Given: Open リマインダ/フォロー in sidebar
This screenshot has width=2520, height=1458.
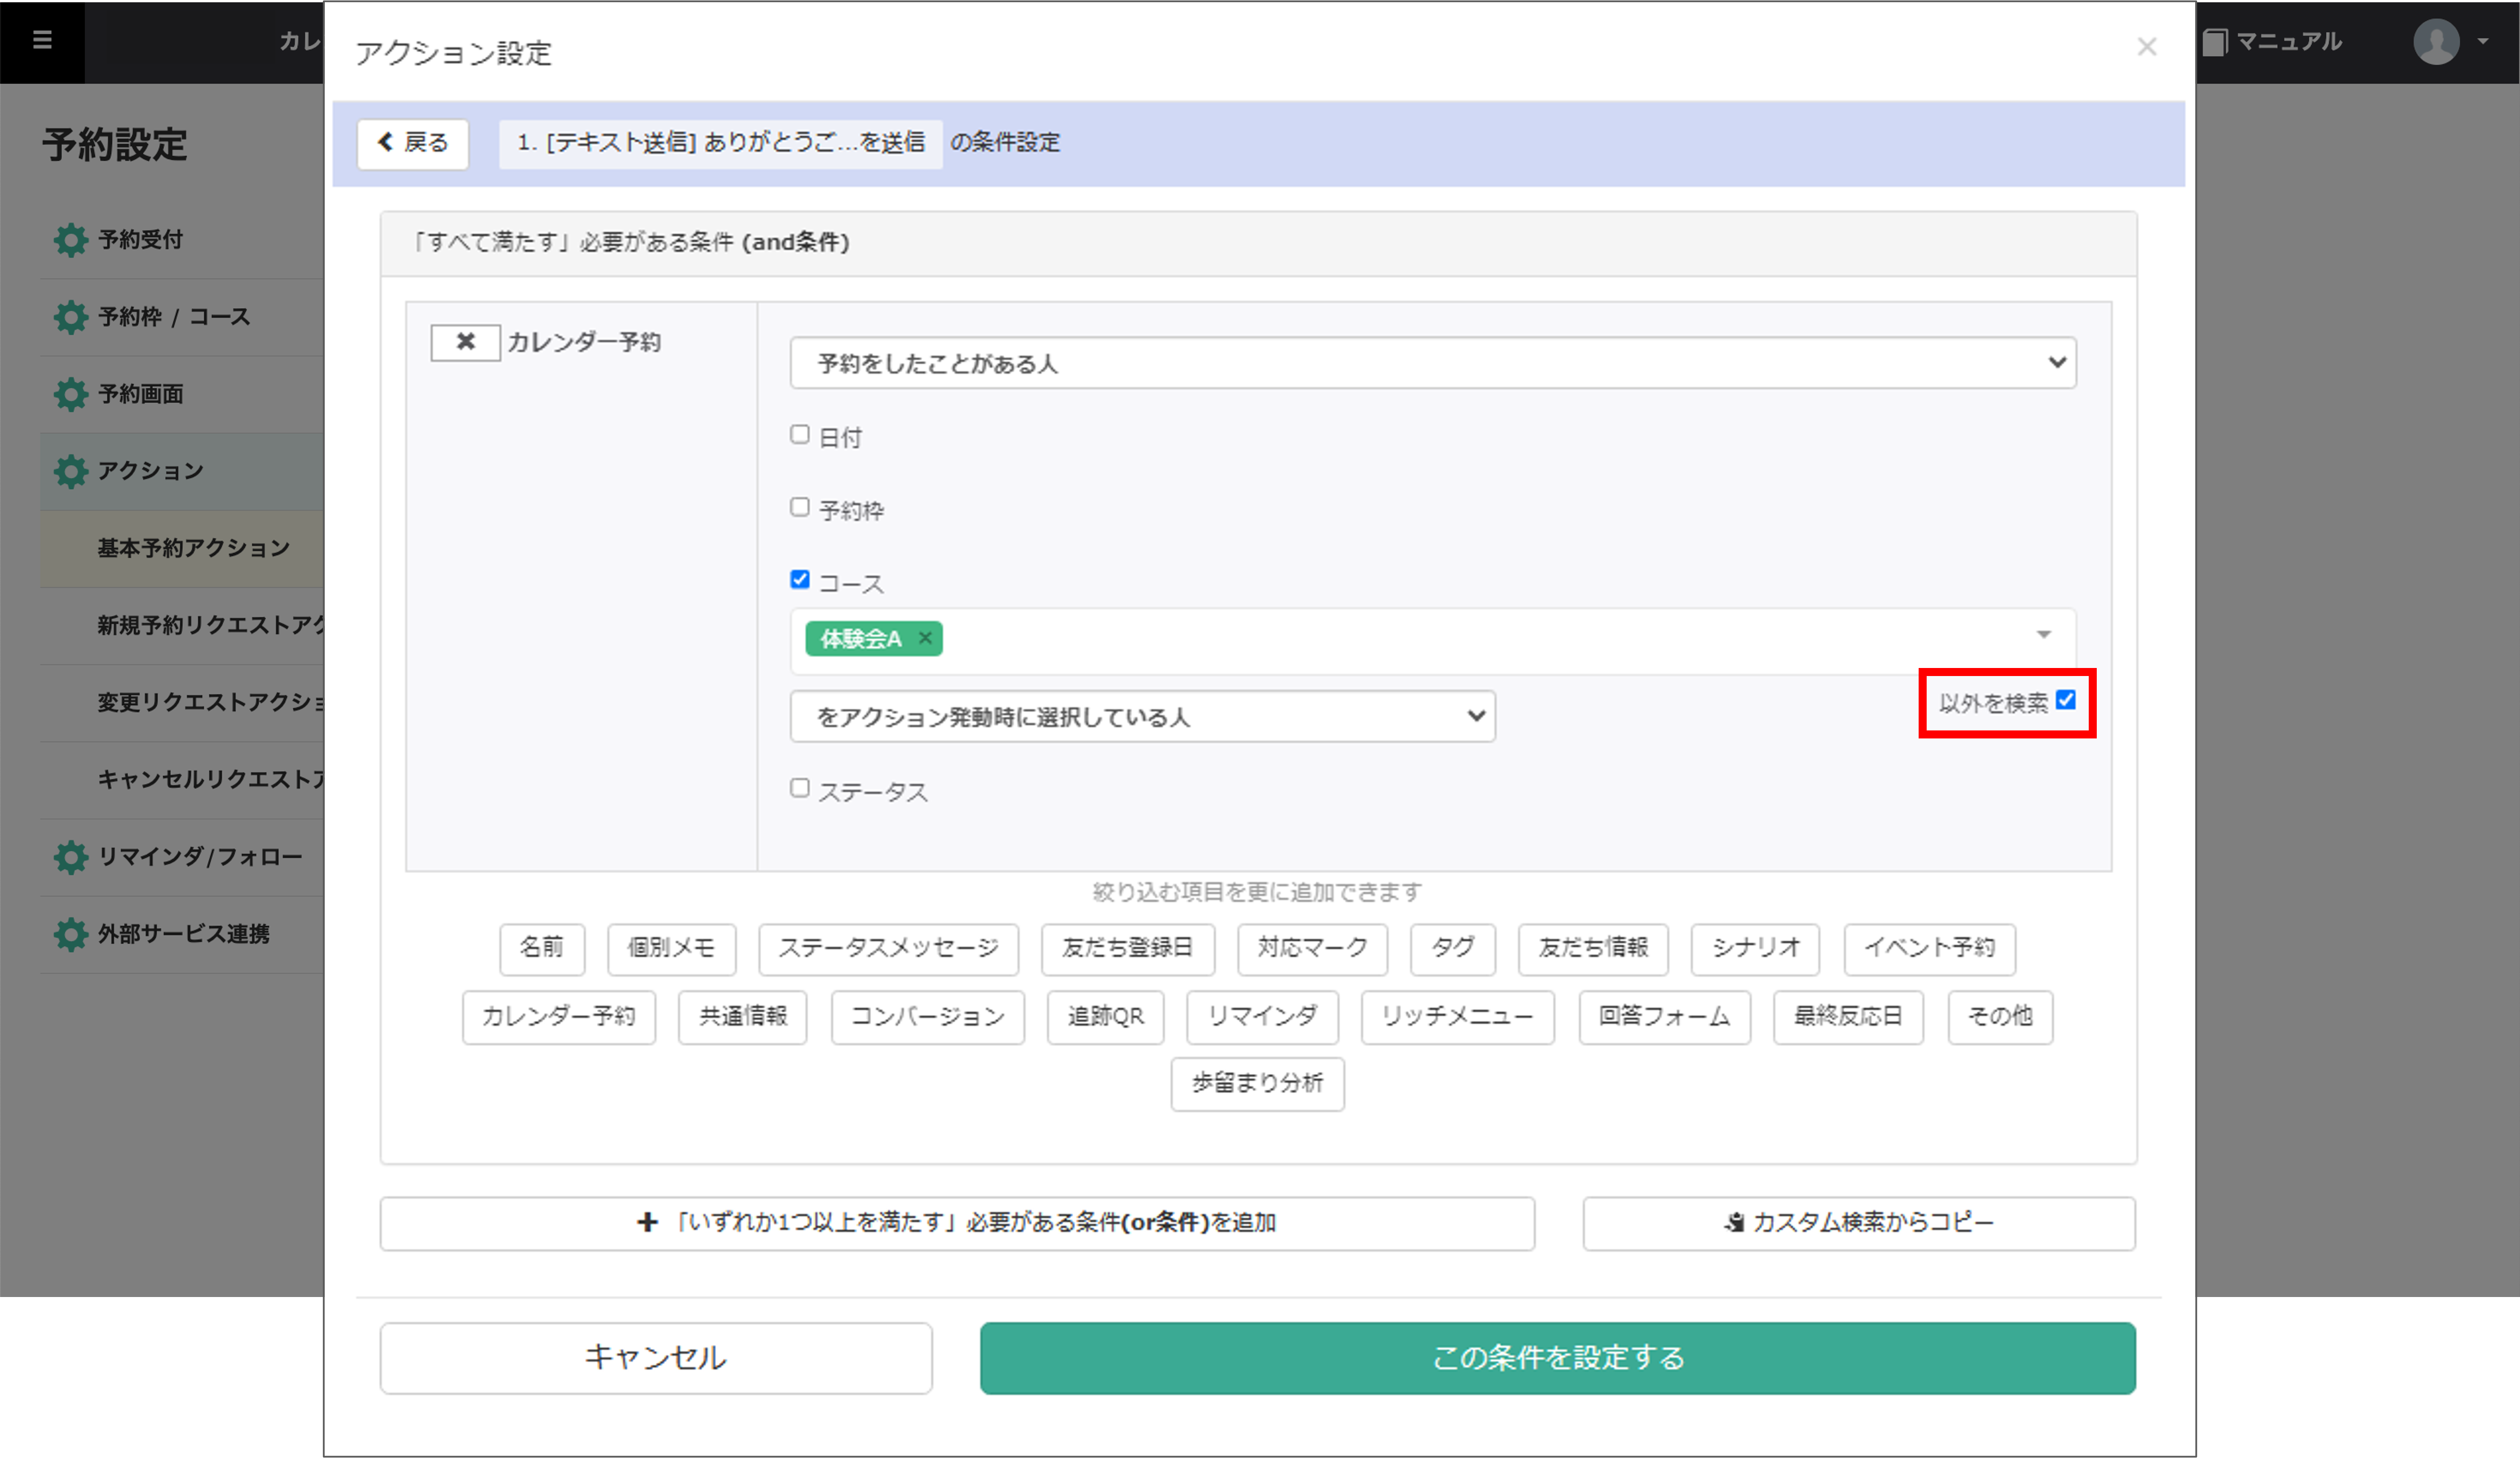Looking at the screenshot, I should [181, 857].
